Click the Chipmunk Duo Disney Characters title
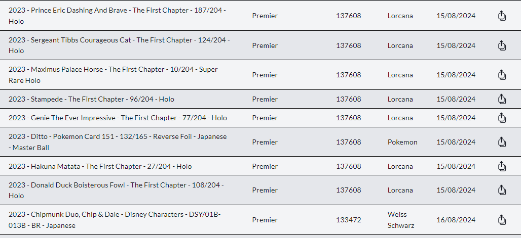This screenshot has height=238, width=521. coord(115,220)
